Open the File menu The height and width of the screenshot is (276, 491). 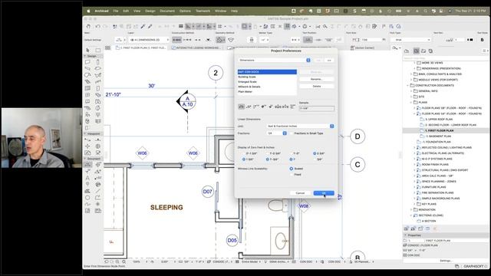coord(116,11)
